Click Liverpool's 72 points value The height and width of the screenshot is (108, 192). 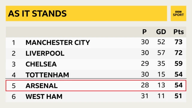(x=178, y=53)
